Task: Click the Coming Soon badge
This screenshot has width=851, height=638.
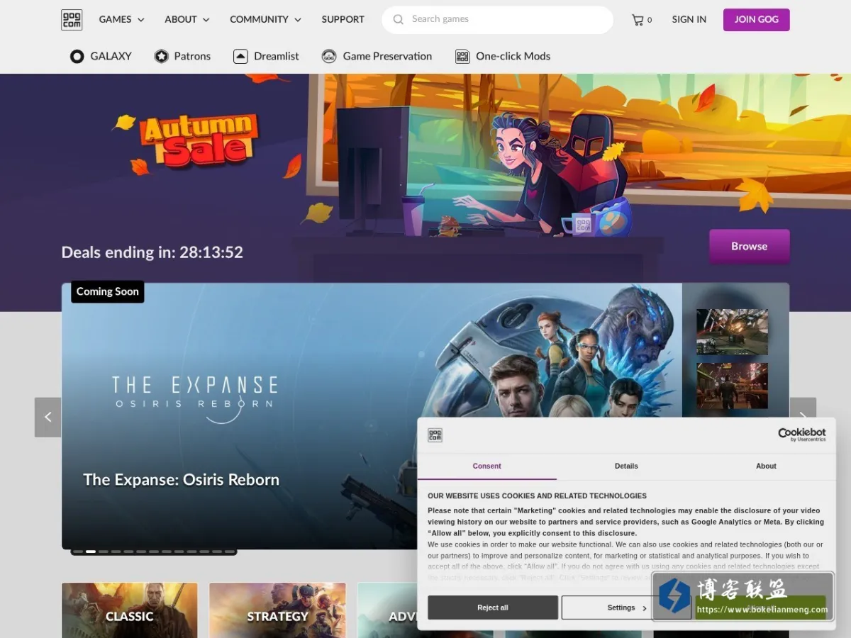Action: [x=108, y=291]
